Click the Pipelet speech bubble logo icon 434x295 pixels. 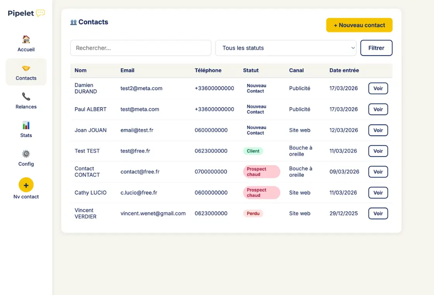pyautogui.click(x=40, y=13)
